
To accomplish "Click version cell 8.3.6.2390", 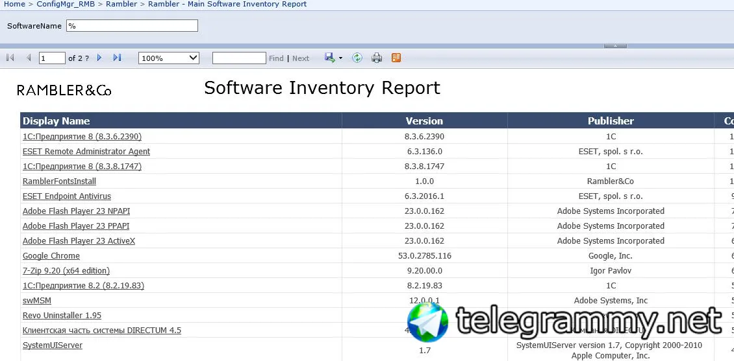I will point(425,136).
